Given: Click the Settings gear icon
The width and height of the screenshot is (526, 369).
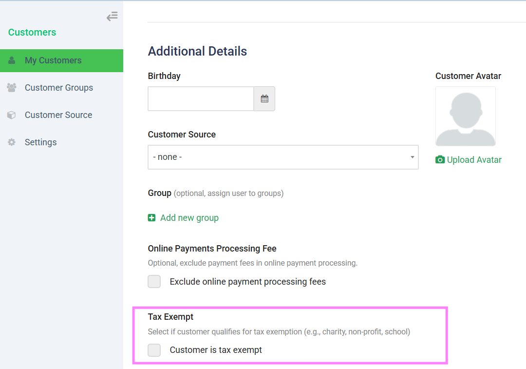Looking at the screenshot, I should click(x=12, y=142).
